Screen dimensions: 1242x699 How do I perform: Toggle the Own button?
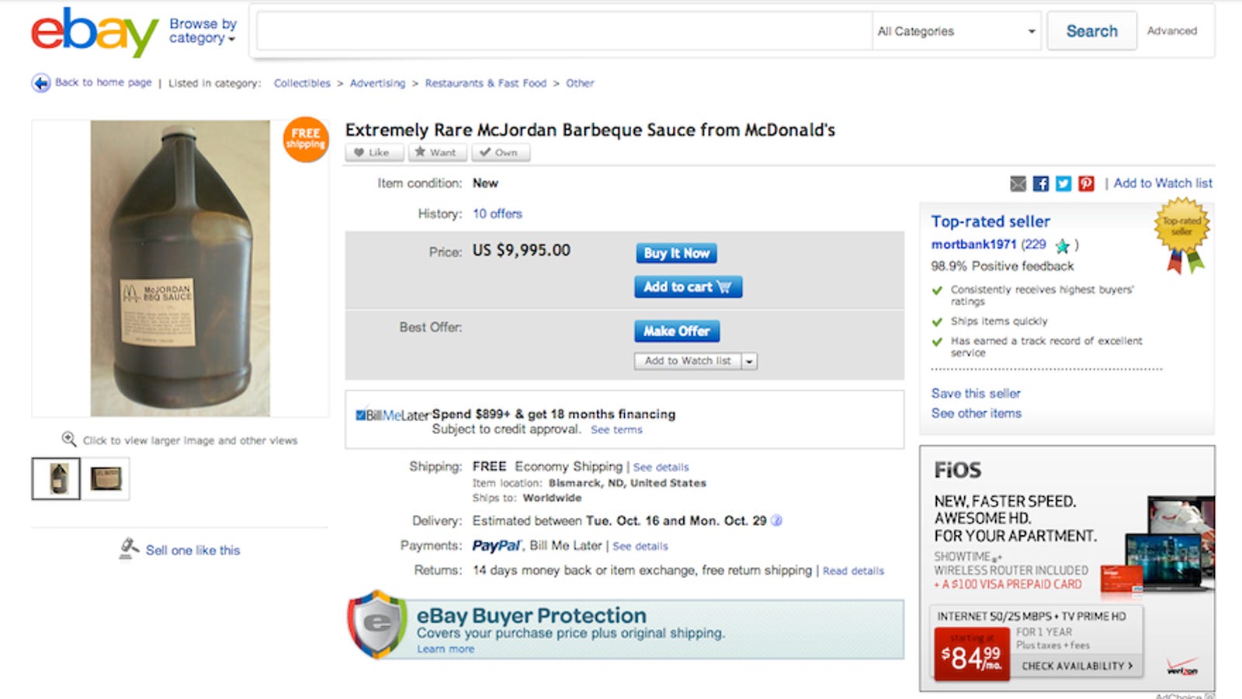pyautogui.click(x=500, y=152)
